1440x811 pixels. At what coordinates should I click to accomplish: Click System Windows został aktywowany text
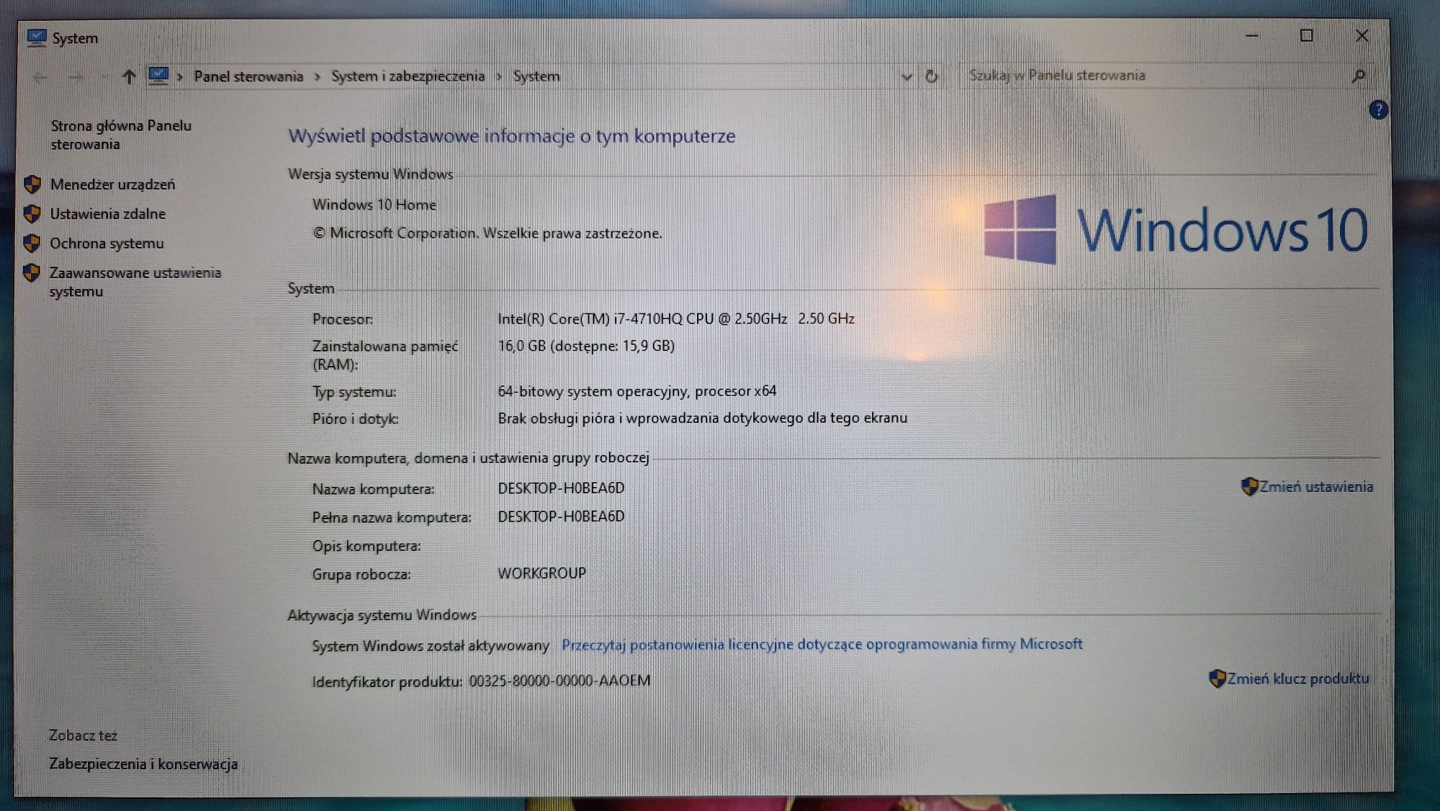coord(431,646)
